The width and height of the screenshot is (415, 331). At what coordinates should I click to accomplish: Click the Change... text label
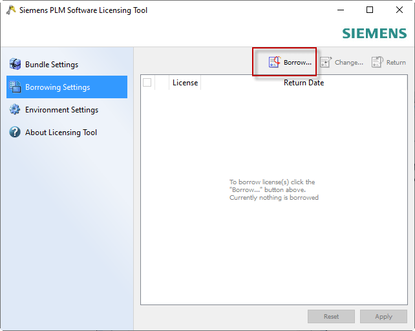pos(349,63)
